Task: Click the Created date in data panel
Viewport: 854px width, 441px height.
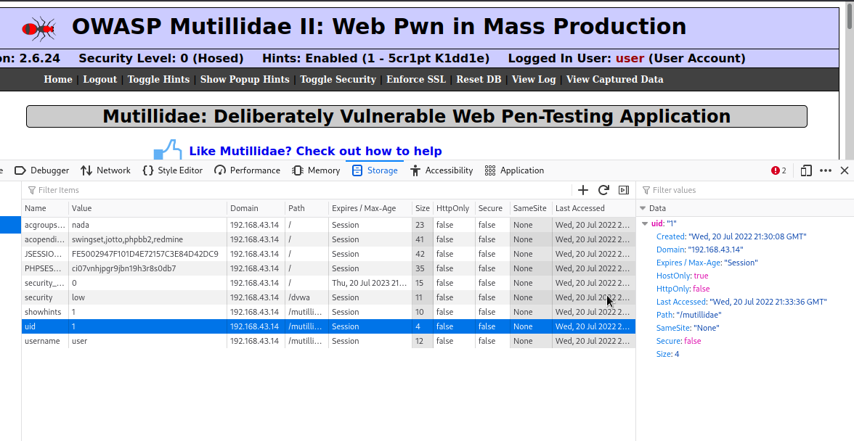Action: click(731, 236)
